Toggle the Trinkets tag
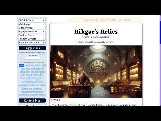This screenshot has height=121, width=161. [43, 65]
